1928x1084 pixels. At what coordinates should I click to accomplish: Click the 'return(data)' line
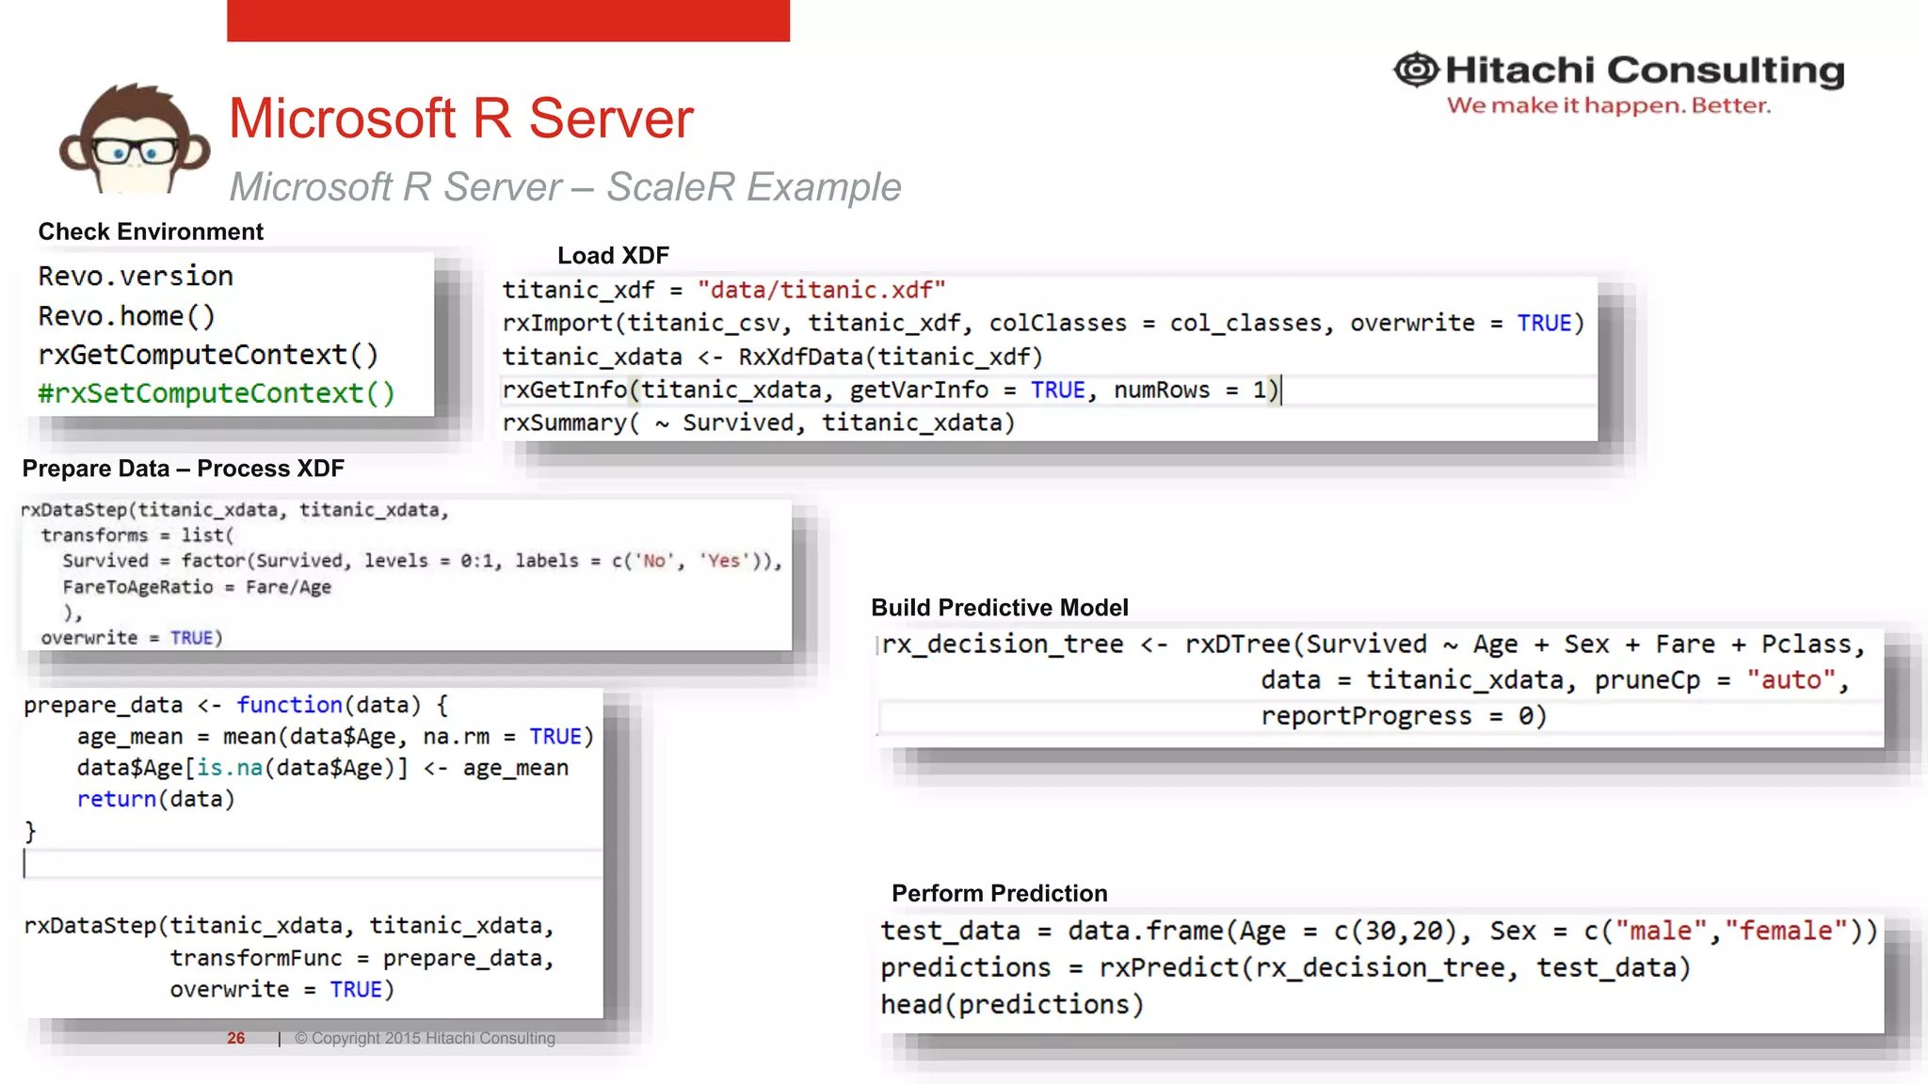coord(155,799)
